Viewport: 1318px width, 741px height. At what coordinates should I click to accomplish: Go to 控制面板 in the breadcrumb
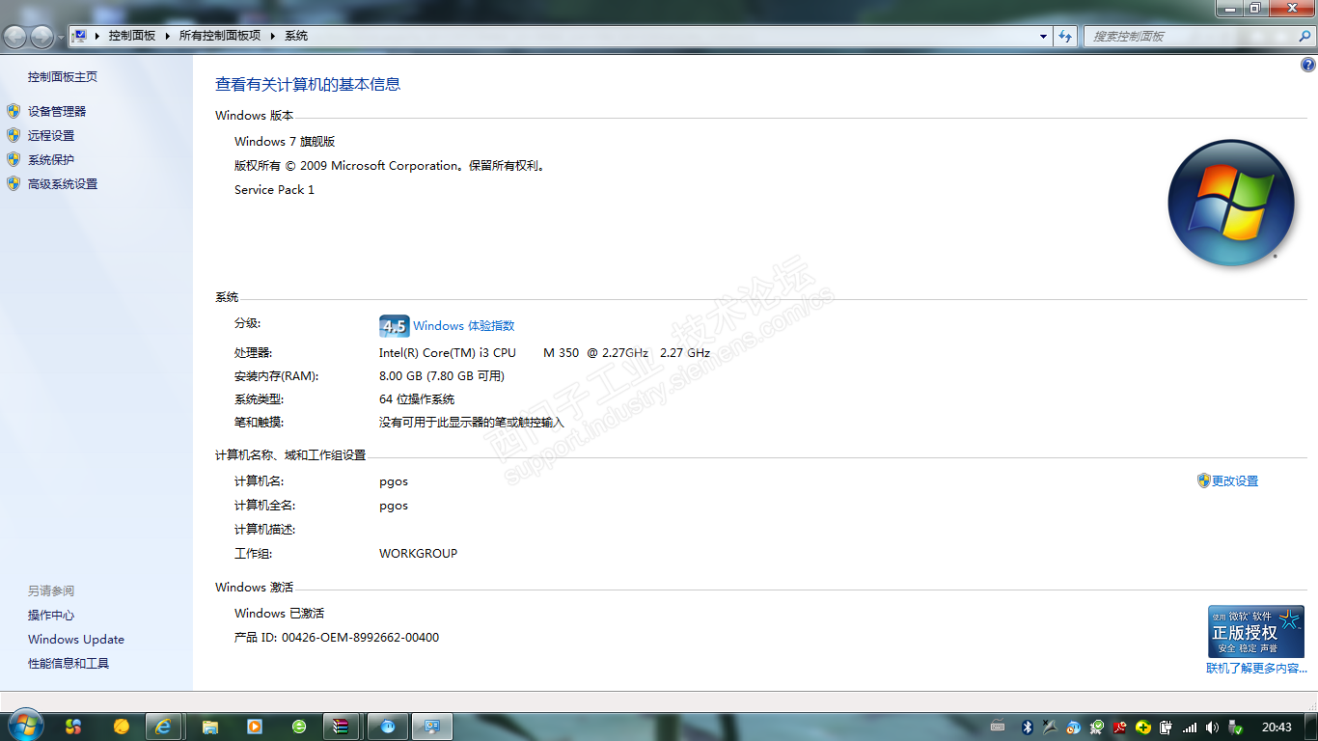[131, 36]
